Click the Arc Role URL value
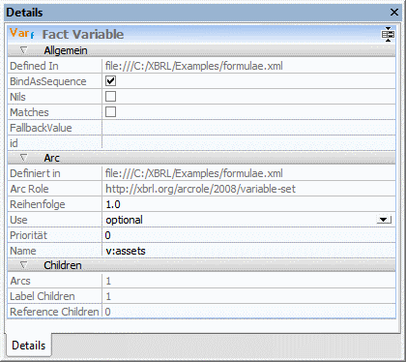The height and width of the screenshot is (362, 406). pos(200,189)
